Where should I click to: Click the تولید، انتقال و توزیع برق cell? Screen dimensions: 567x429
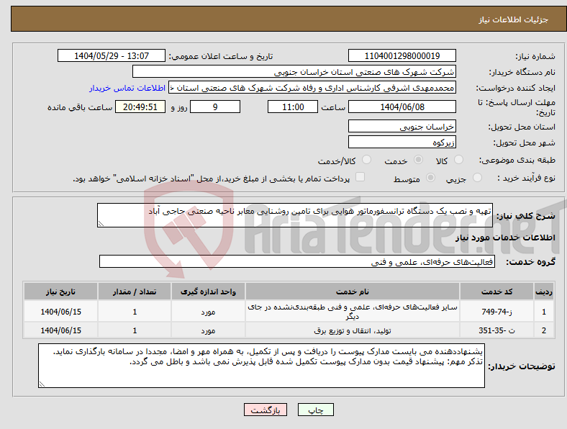pyautogui.click(x=352, y=330)
